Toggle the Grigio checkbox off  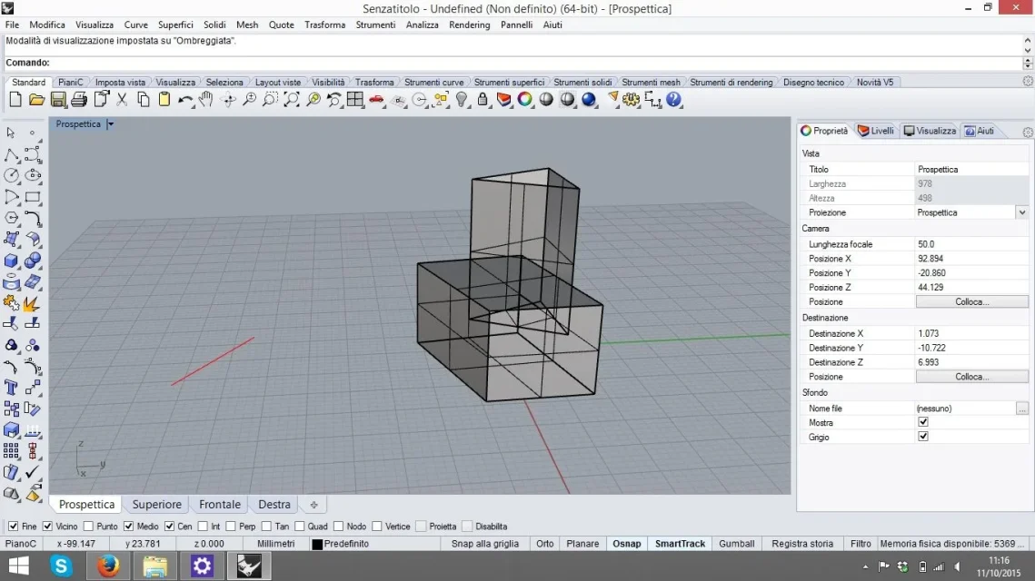coord(923,437)
